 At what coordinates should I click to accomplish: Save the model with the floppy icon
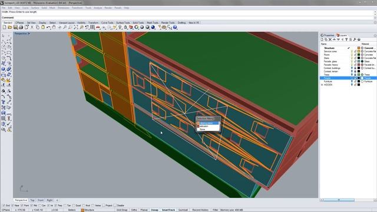pyautogui.click(x=15, y=28)
